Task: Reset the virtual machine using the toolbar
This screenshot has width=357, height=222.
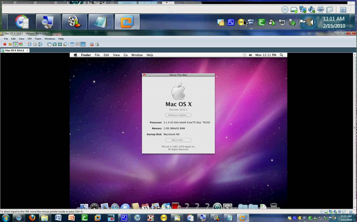Action: coord(21,44)
